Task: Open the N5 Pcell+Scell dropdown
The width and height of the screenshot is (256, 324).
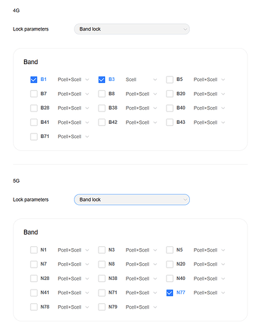Action: 209,250
